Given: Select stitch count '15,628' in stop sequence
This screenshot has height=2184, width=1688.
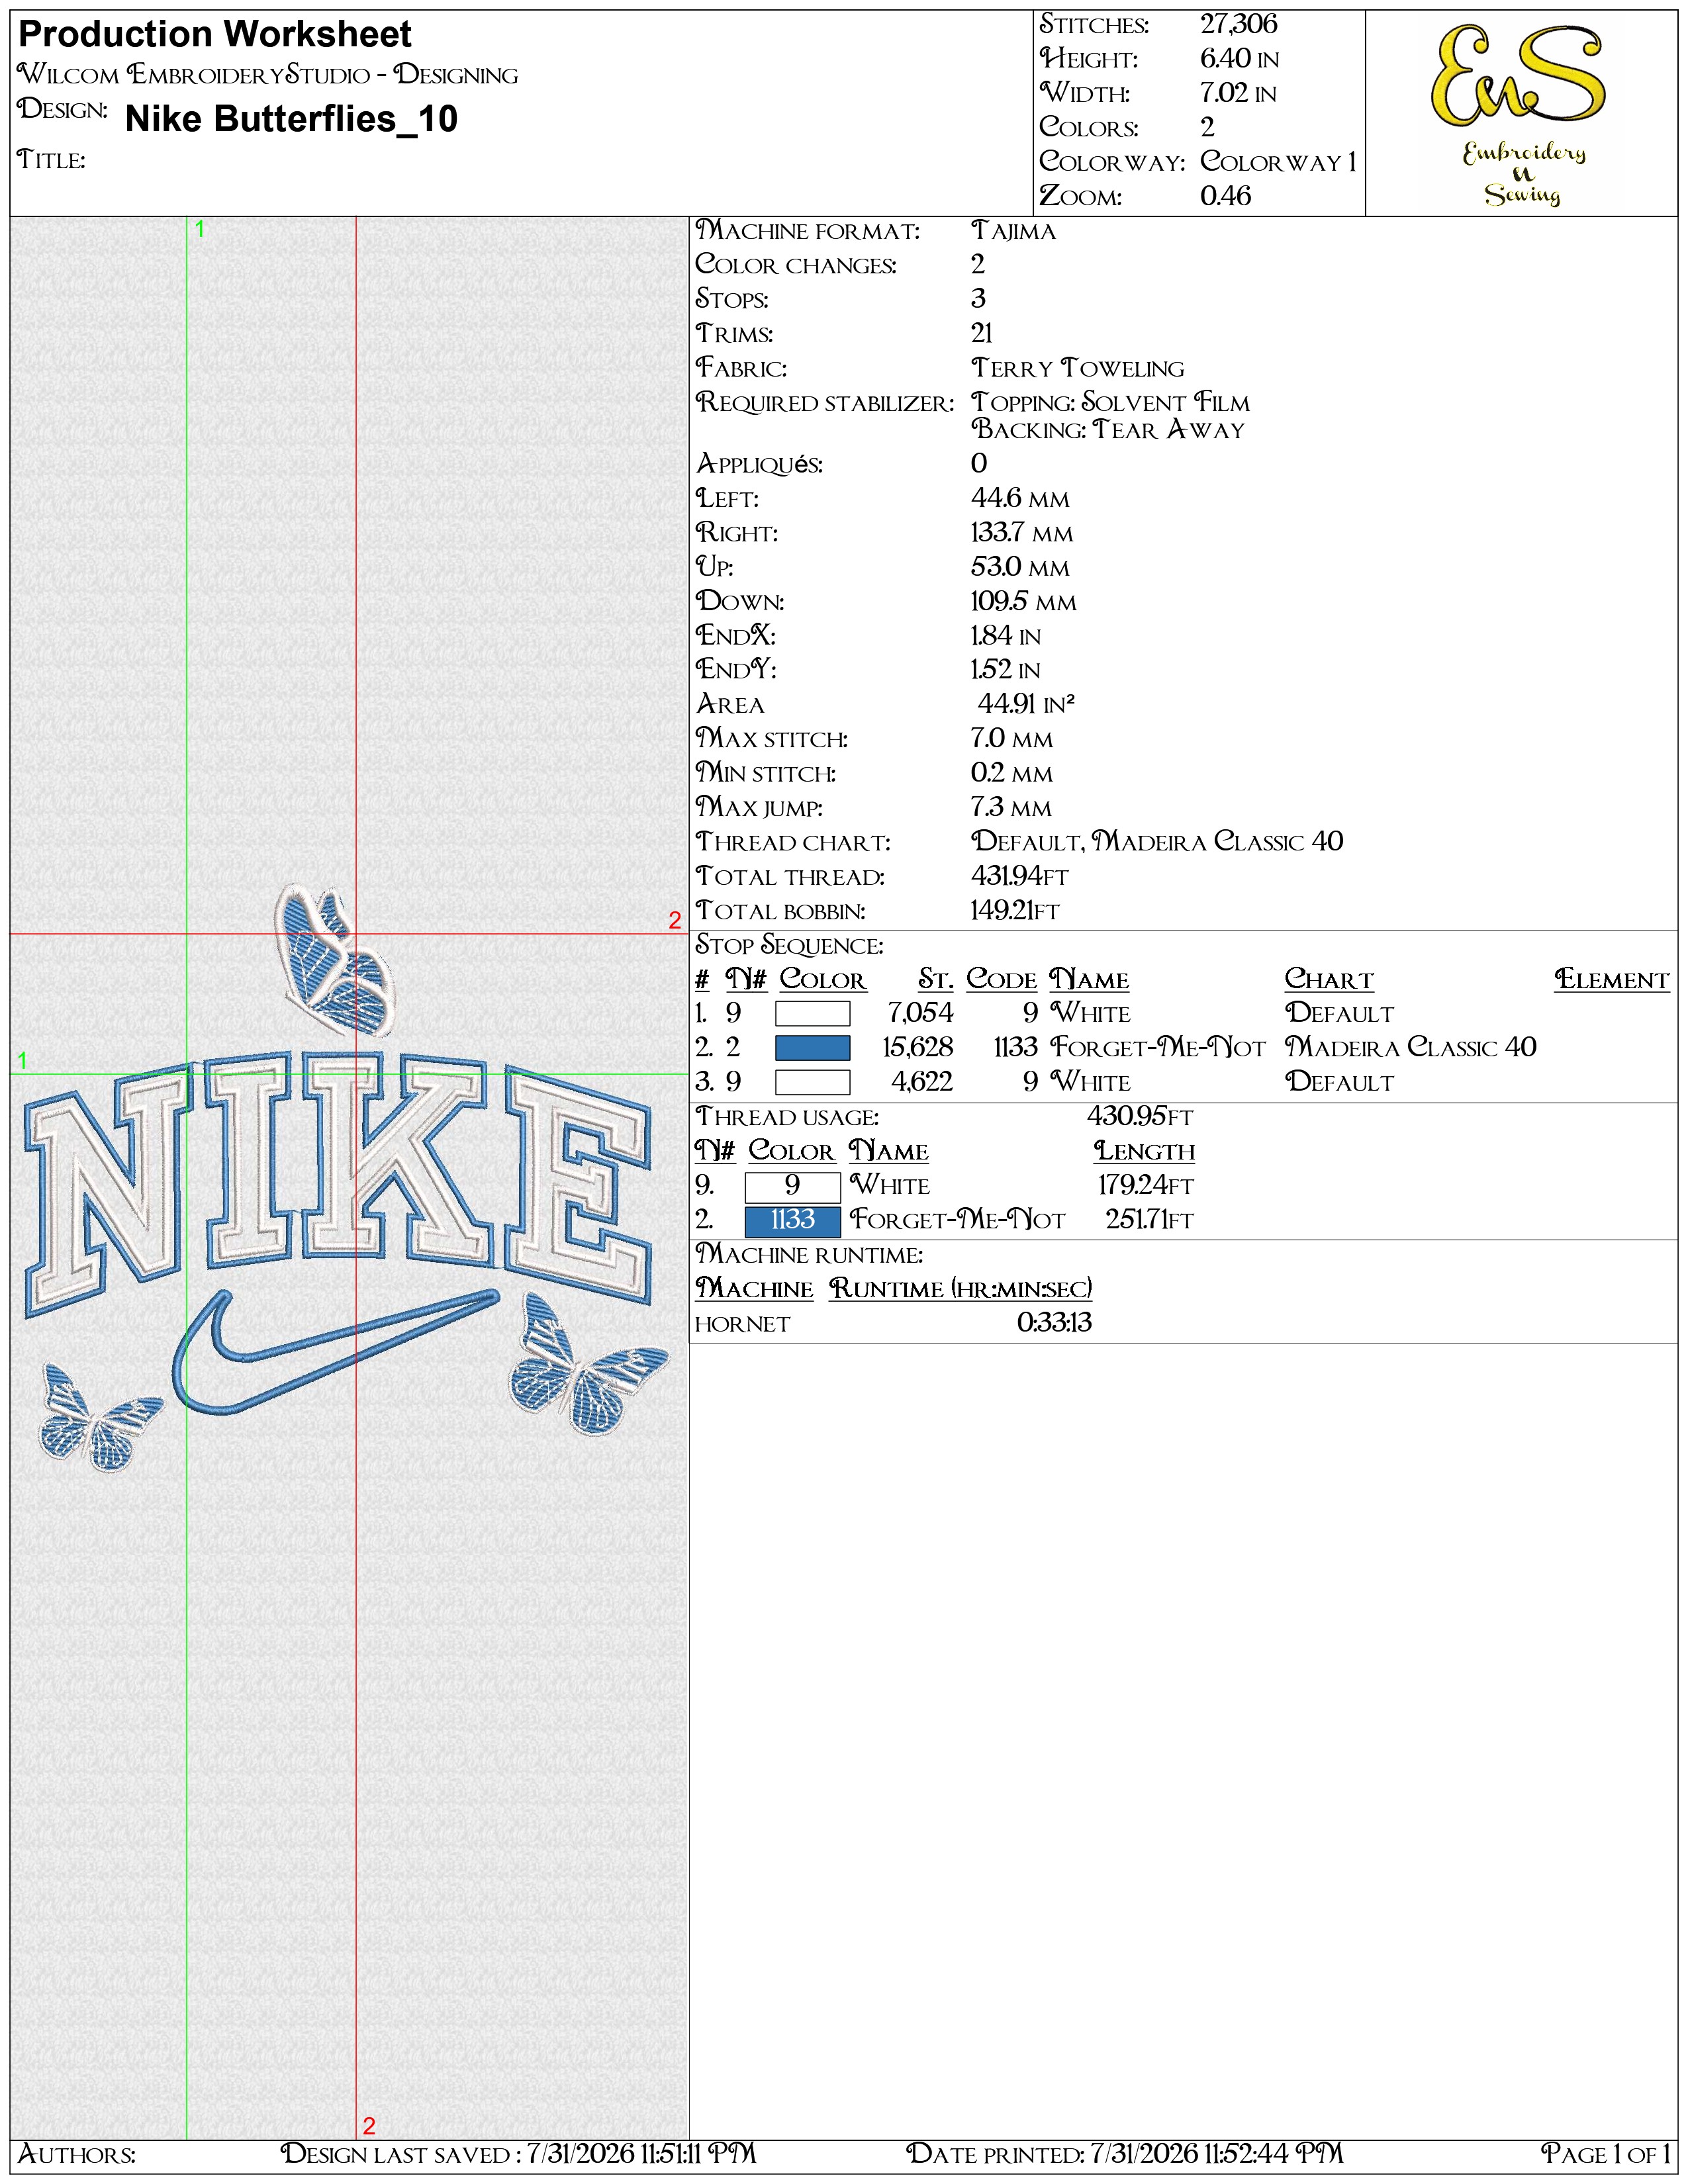Looking at the screenshot, I should (x=917, y=1047).
